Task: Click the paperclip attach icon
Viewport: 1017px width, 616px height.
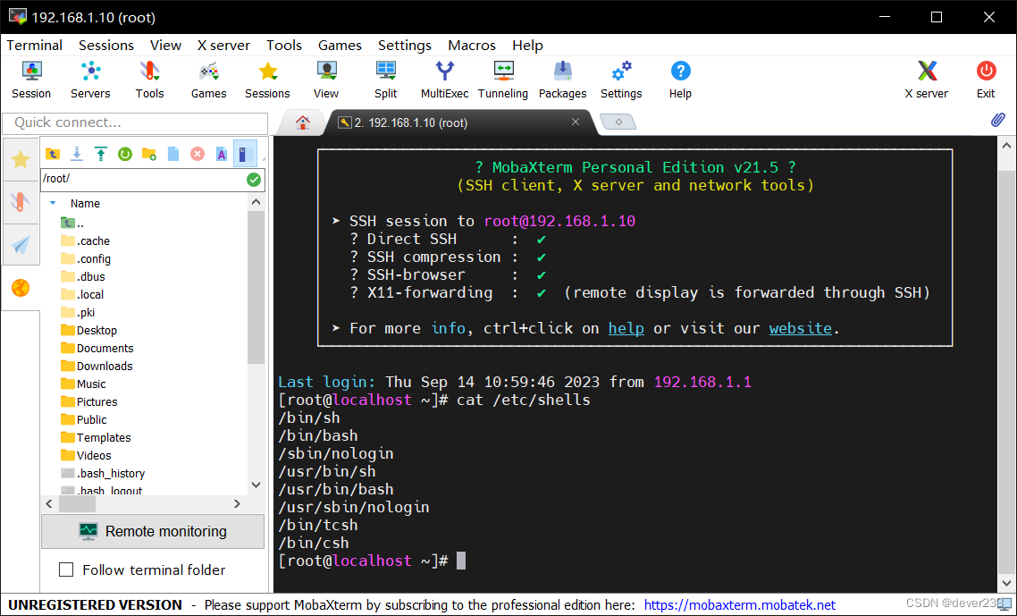Action: (998, 120)
